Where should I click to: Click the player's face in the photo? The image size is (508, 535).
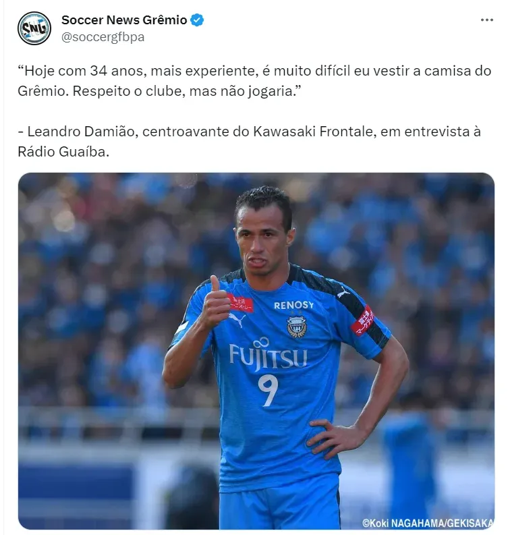(263, 249)
